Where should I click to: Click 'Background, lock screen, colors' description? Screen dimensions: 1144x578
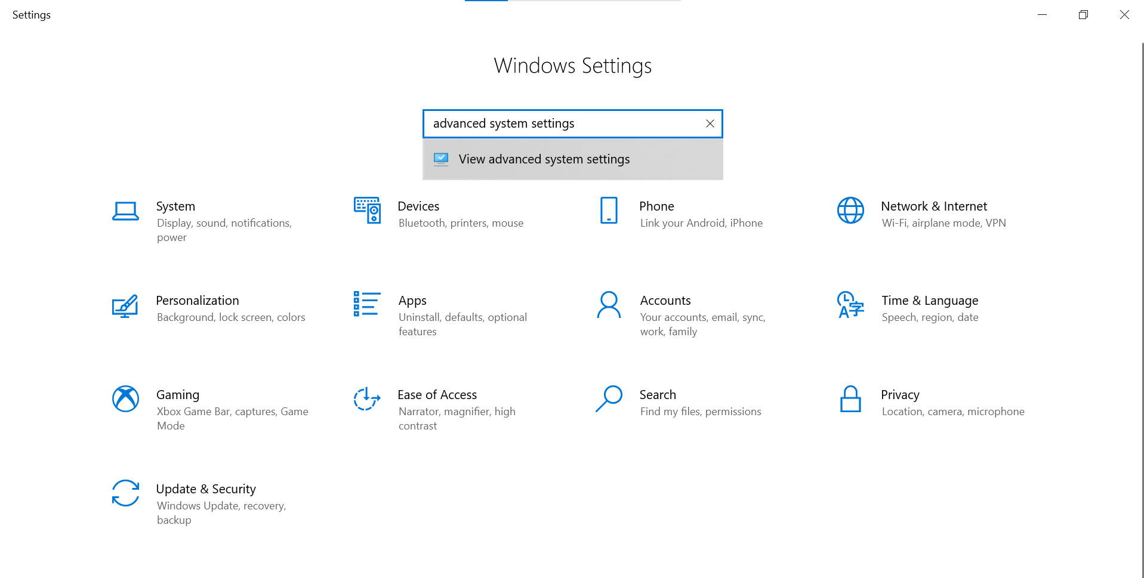point(231,317)
